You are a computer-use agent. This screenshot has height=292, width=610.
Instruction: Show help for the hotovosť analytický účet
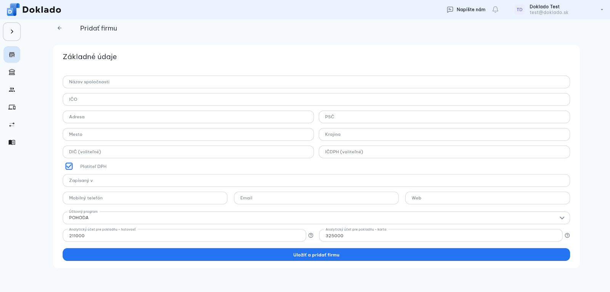tap(311, 235)
